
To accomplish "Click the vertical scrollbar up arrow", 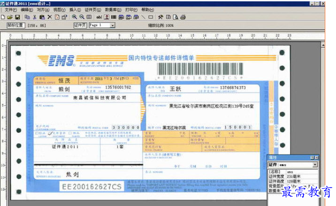I will point(323,45).
